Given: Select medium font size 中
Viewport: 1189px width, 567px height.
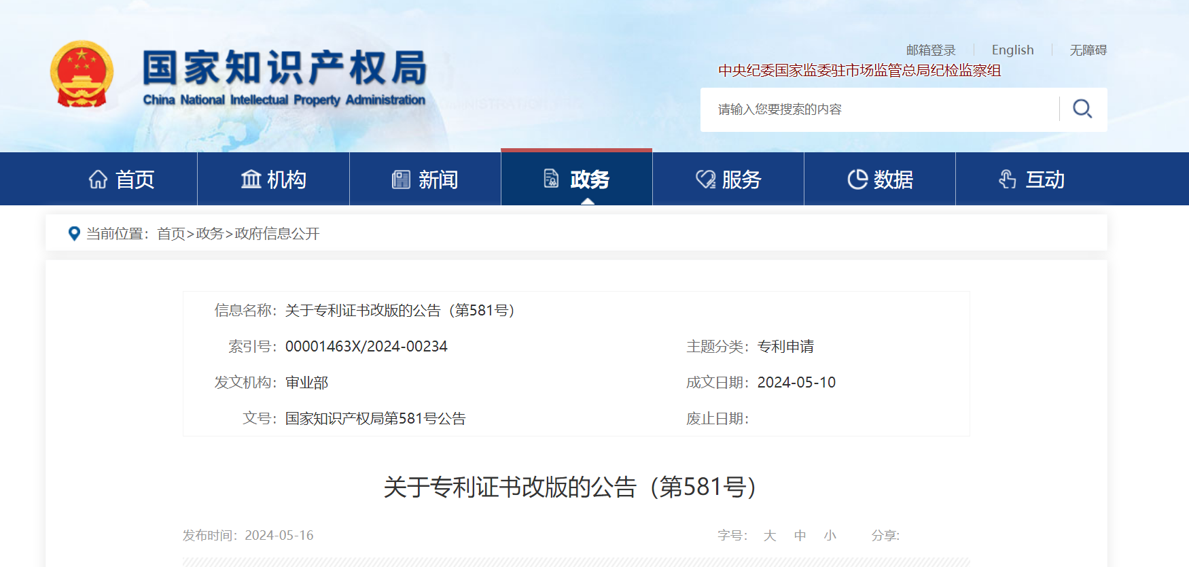Looking at the screenshot, I should [800, 536].
